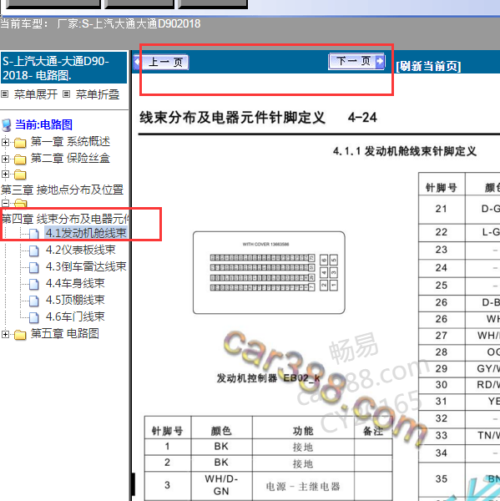Click the 当前车型 vehicle model label

(x=24, y=23)
